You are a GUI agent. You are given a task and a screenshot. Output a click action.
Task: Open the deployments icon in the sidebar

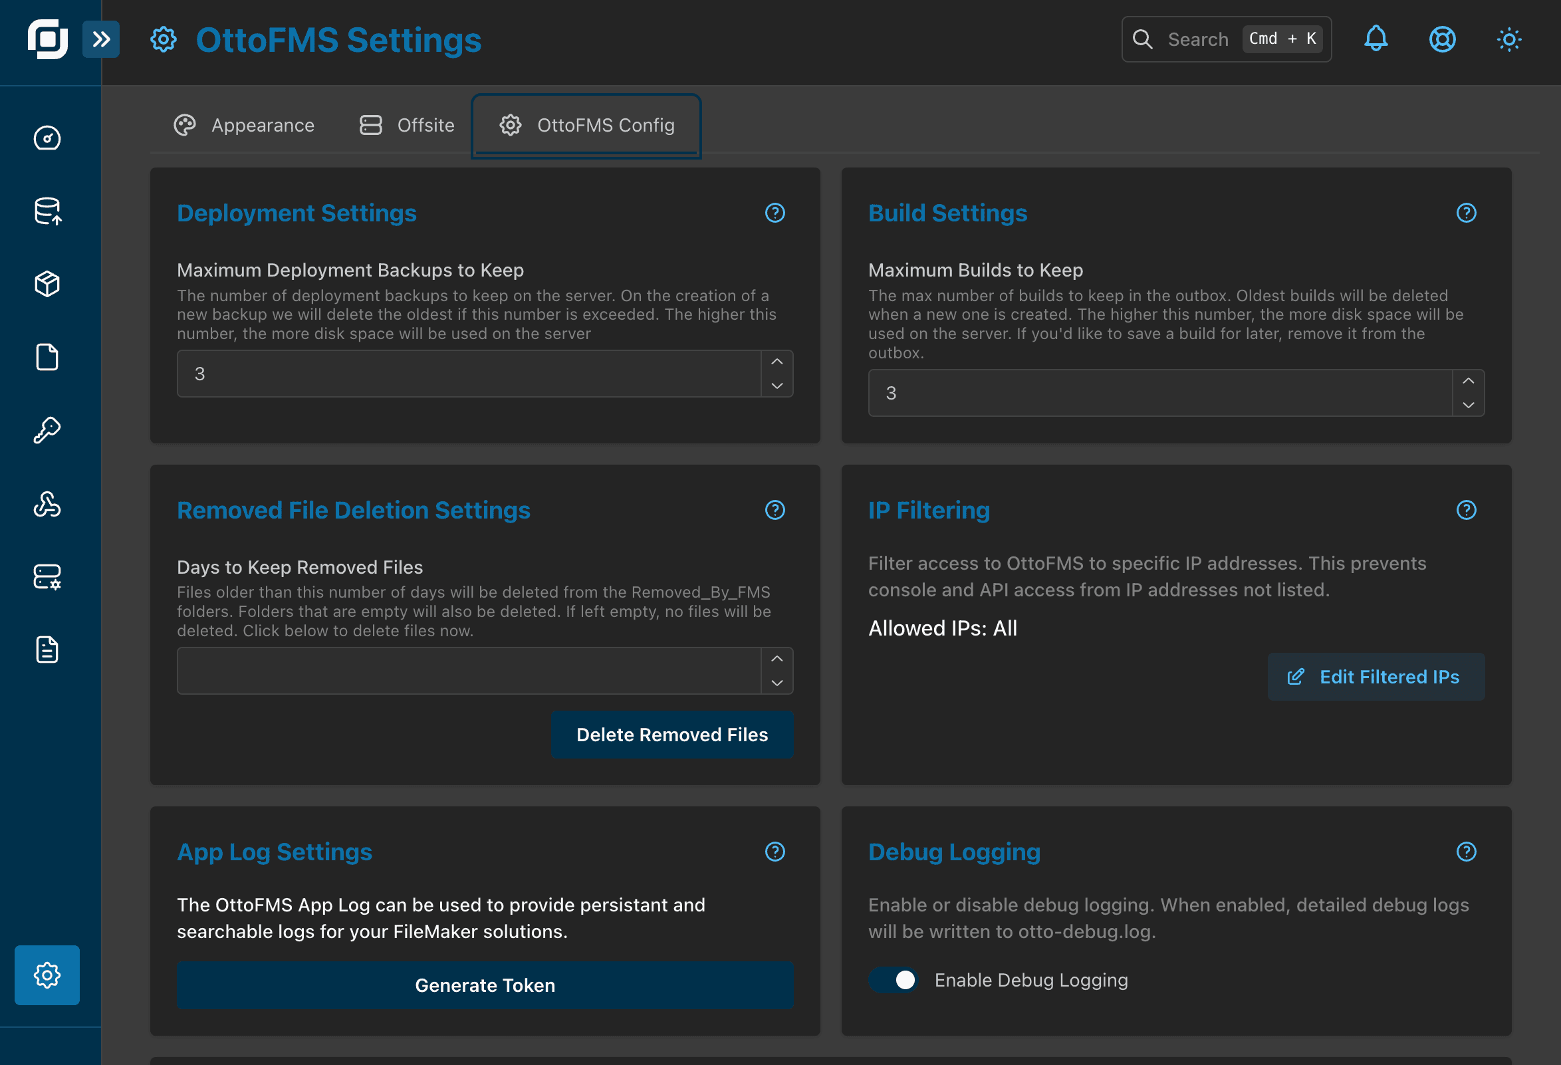point(47,211)
